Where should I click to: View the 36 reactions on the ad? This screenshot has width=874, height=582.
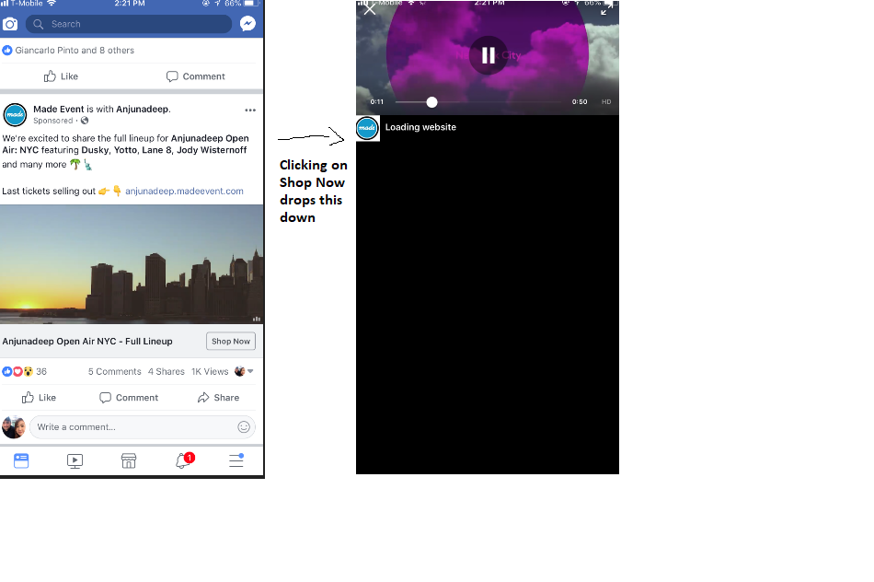pos(25,371)
